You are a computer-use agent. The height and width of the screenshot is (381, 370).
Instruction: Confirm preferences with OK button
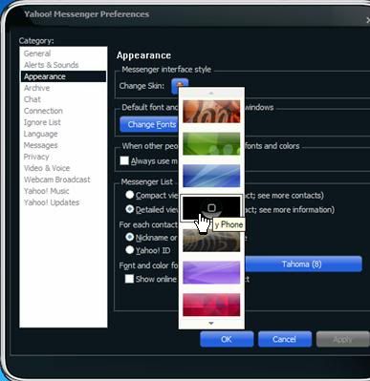tap(227, 339)
